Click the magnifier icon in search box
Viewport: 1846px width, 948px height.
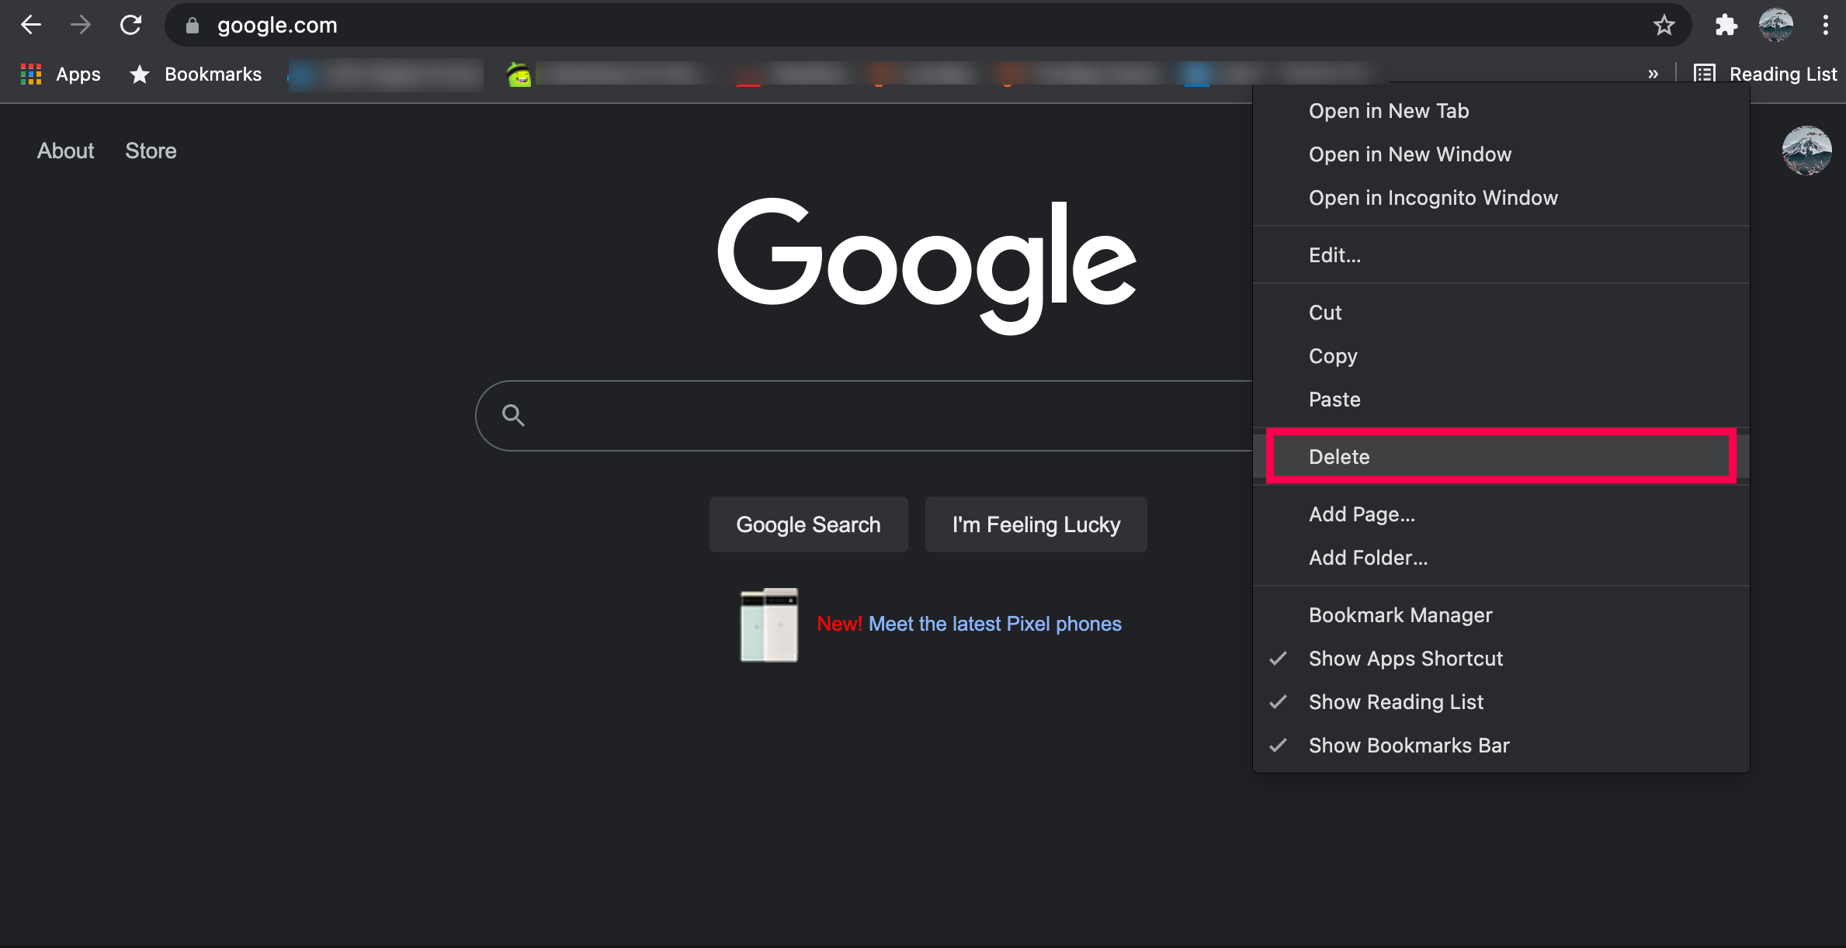click(513, 416)
